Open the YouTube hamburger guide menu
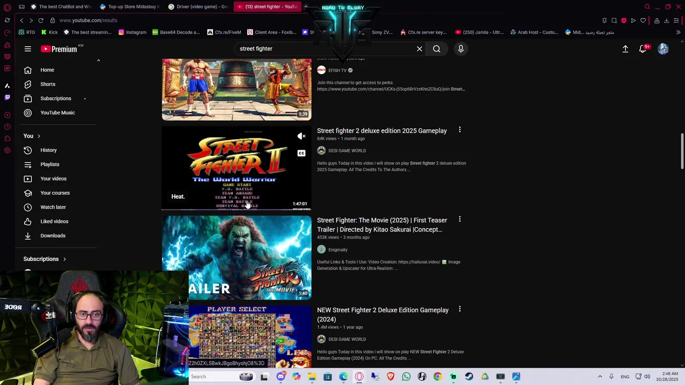The image size is (685, 385). pyautogui.click(x=27, y=49)
